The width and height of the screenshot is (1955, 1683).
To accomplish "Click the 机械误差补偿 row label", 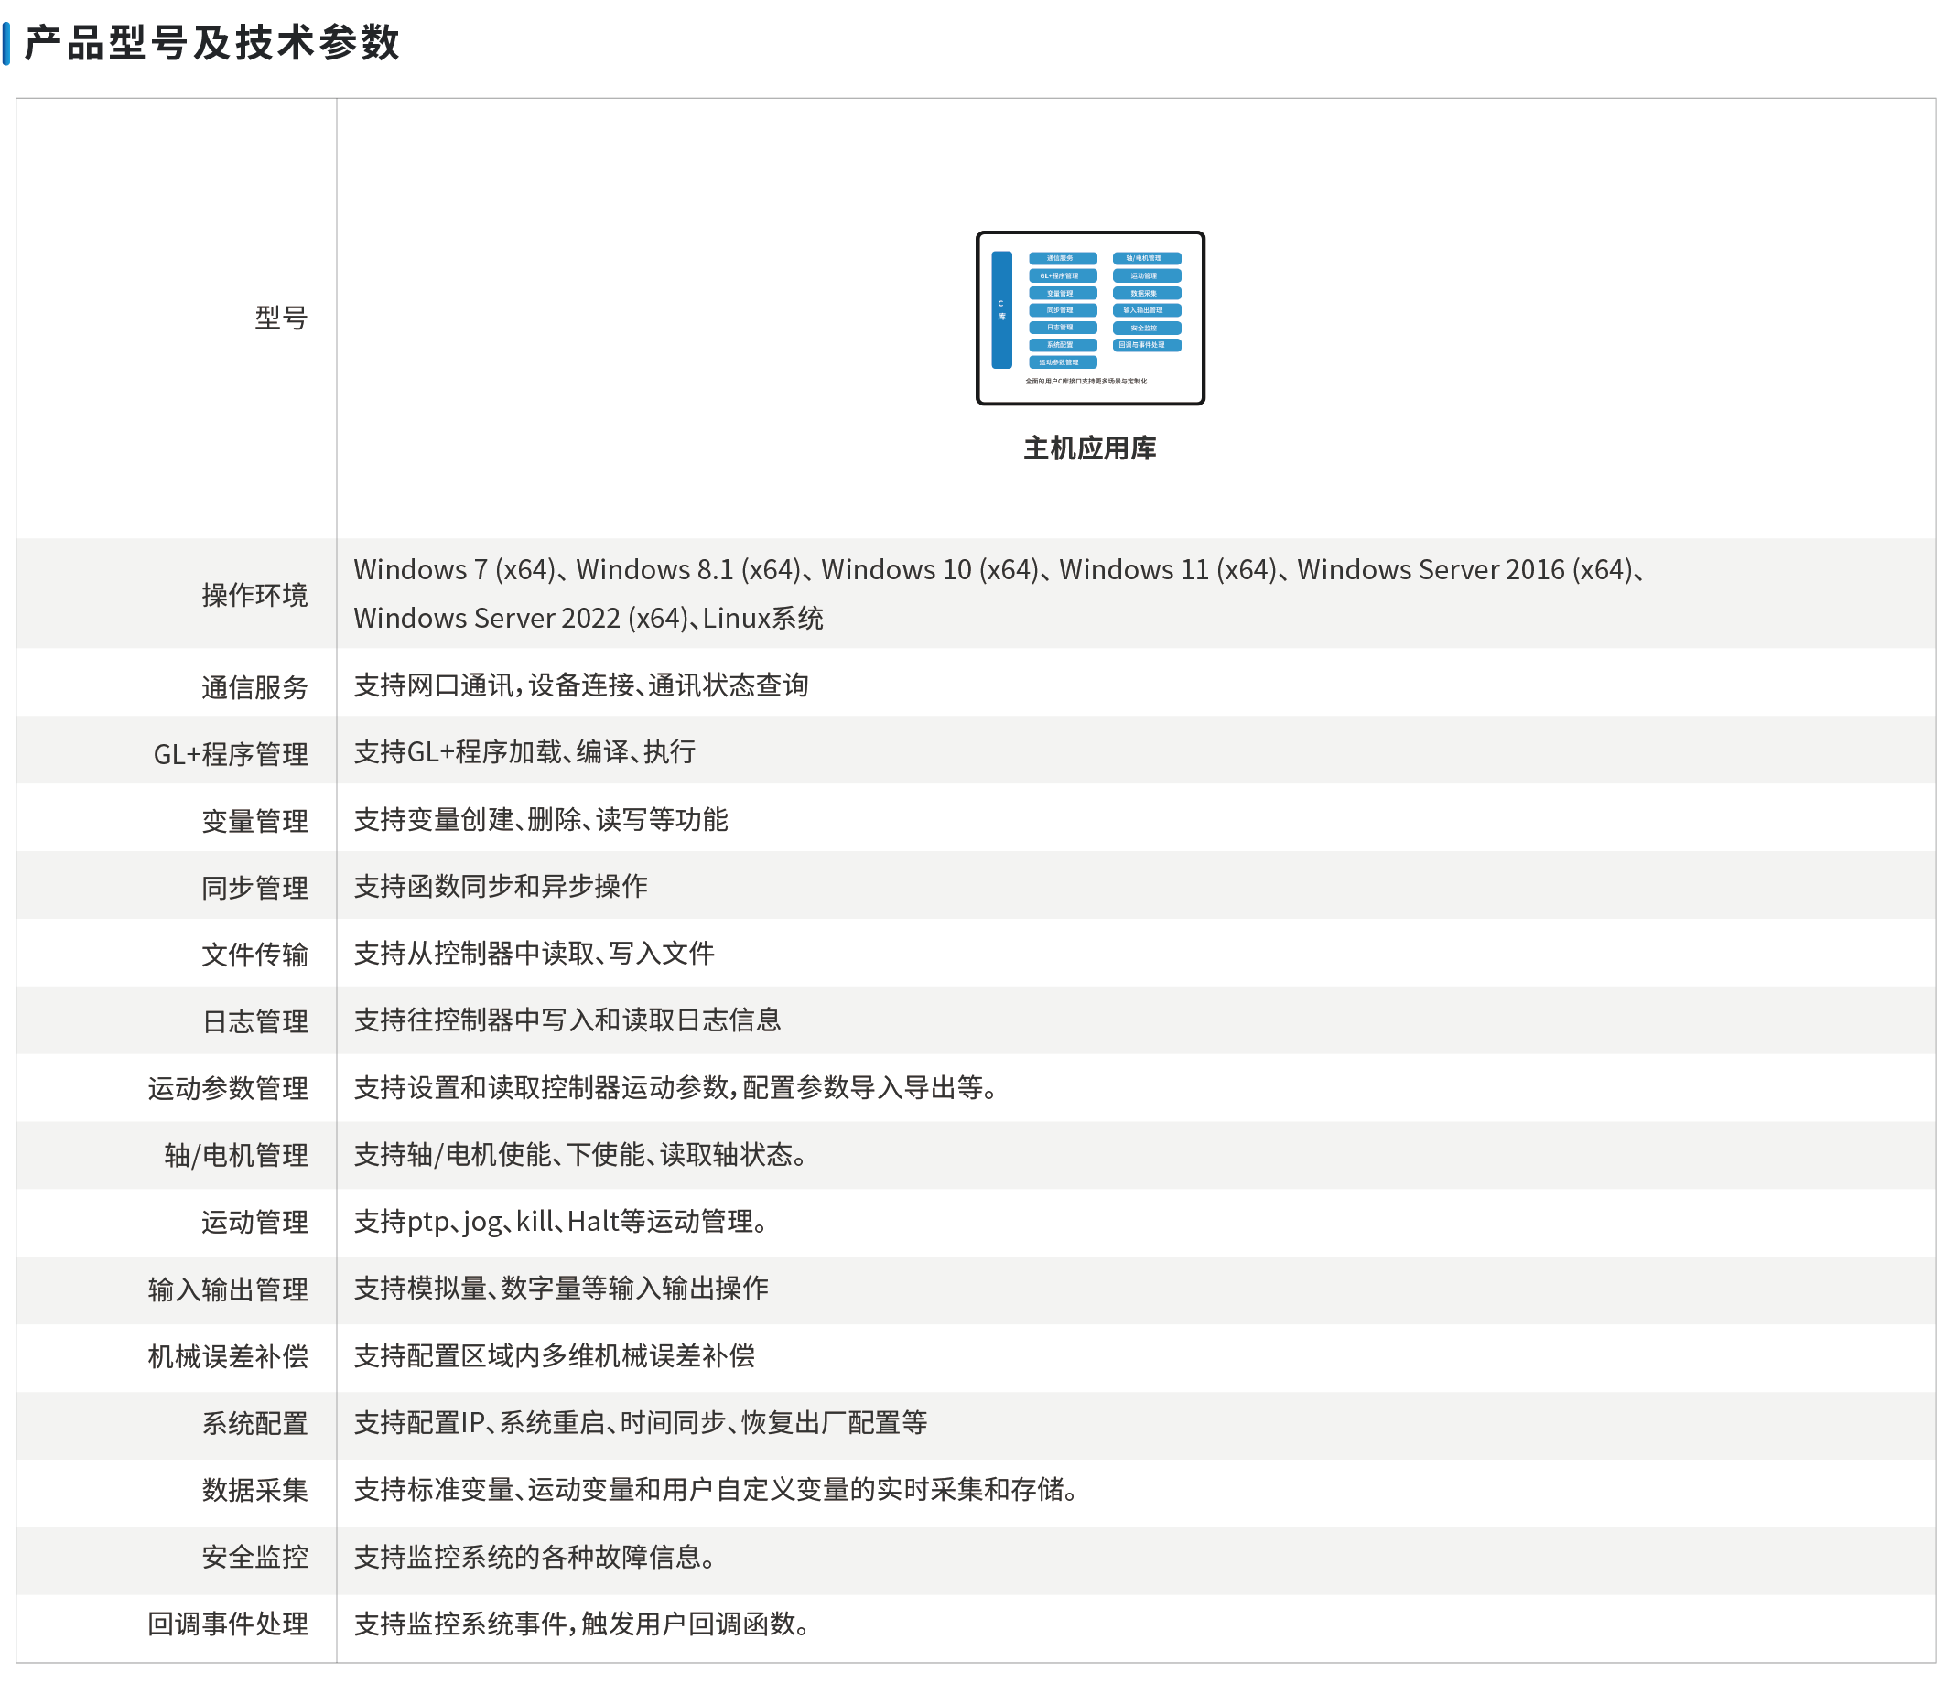I will point(227,1356).
